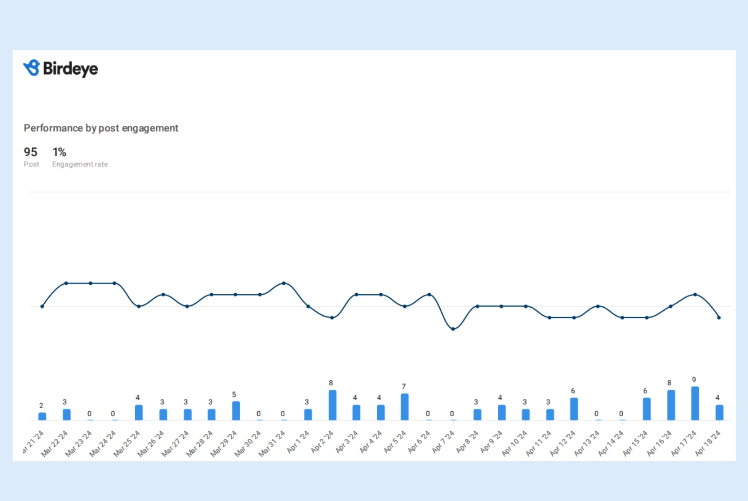Viewport: 748px width, 501px height.
Task: Click the '1%' engagement rate value
Action: 59,152
